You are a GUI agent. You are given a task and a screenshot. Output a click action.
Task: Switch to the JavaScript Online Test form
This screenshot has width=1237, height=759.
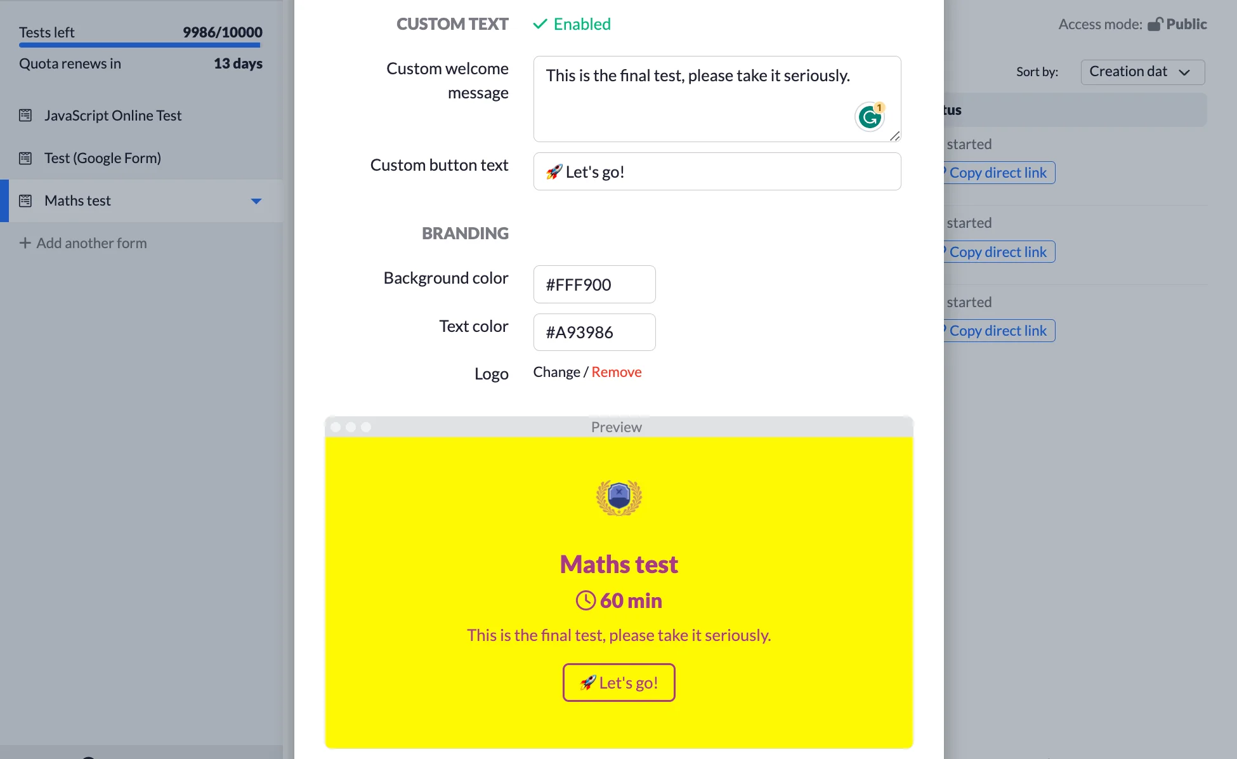pos(112,115)
